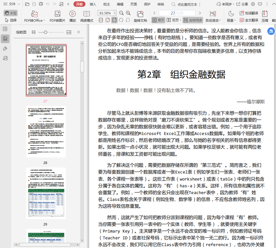Select page 29 thumbnail
This screenshot has width=276, height=248.
point(46,193)
